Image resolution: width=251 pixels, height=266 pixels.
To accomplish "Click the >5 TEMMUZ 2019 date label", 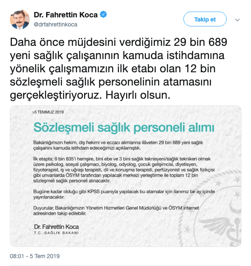I will pyautogui.click(x=48, y=112).
